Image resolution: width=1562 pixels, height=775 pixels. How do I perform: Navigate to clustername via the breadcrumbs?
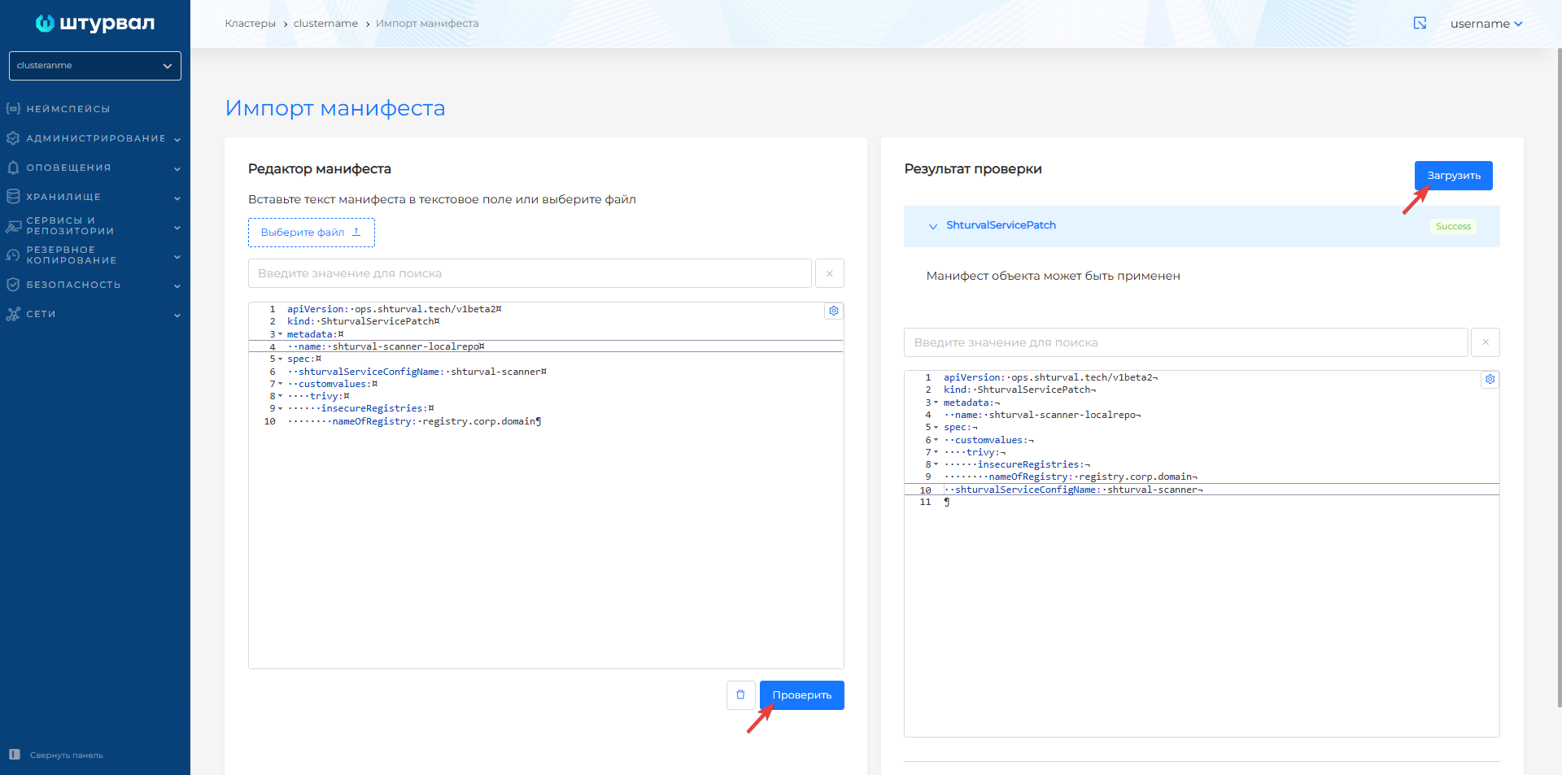pos(325,23)
